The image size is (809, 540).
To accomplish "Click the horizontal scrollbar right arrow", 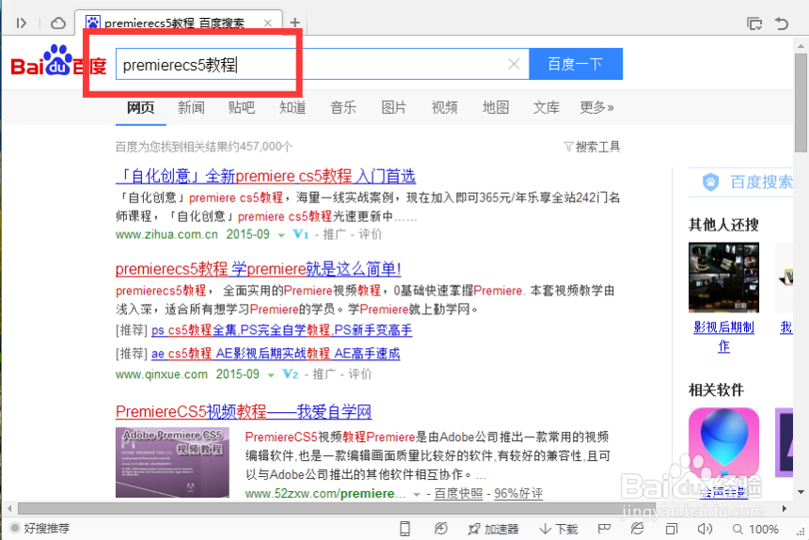I will pyautogui.click(x=785, y=509).
